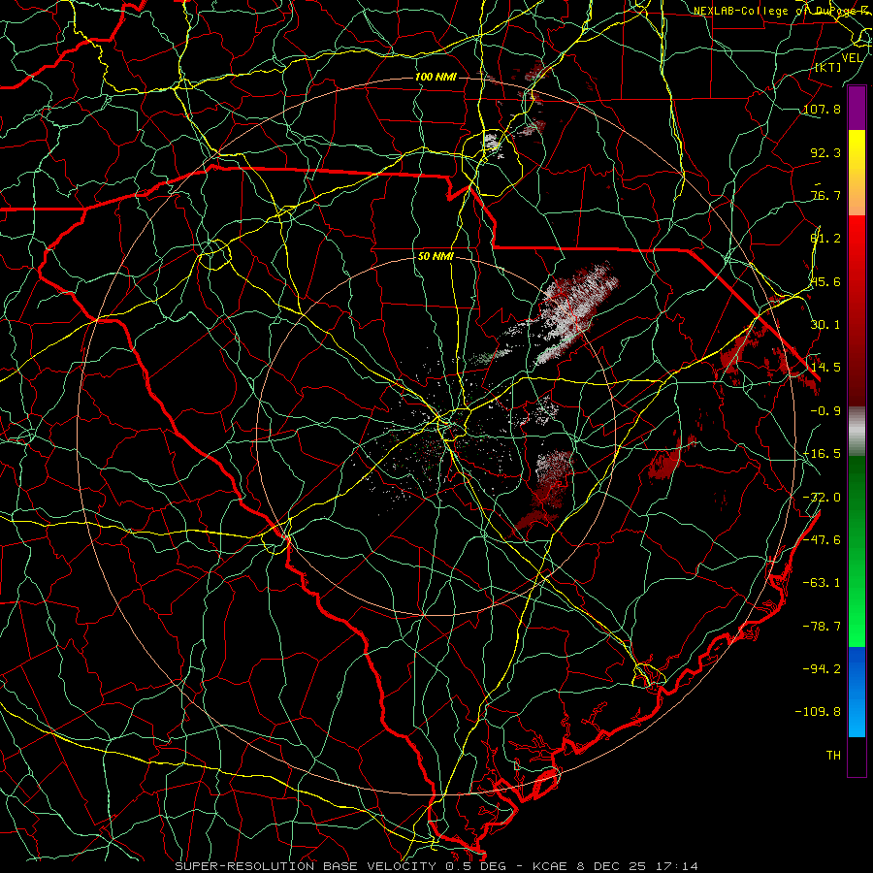Click the -63.1 scale value

[823, 583]
